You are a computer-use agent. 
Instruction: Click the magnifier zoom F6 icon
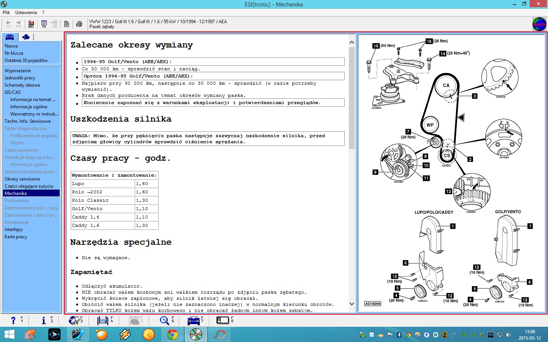[164, 320]
